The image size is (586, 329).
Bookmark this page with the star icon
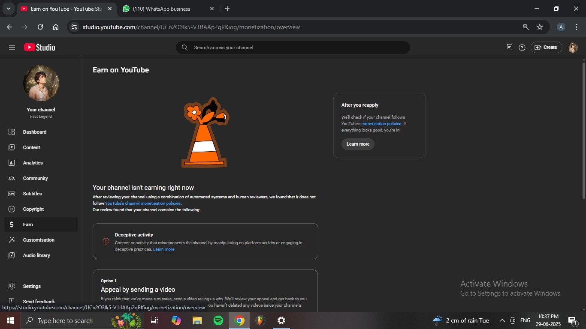click(x=540, y=27)
